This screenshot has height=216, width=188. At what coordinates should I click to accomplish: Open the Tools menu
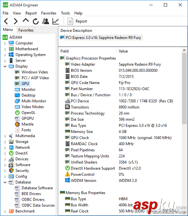tap(65, 13)
